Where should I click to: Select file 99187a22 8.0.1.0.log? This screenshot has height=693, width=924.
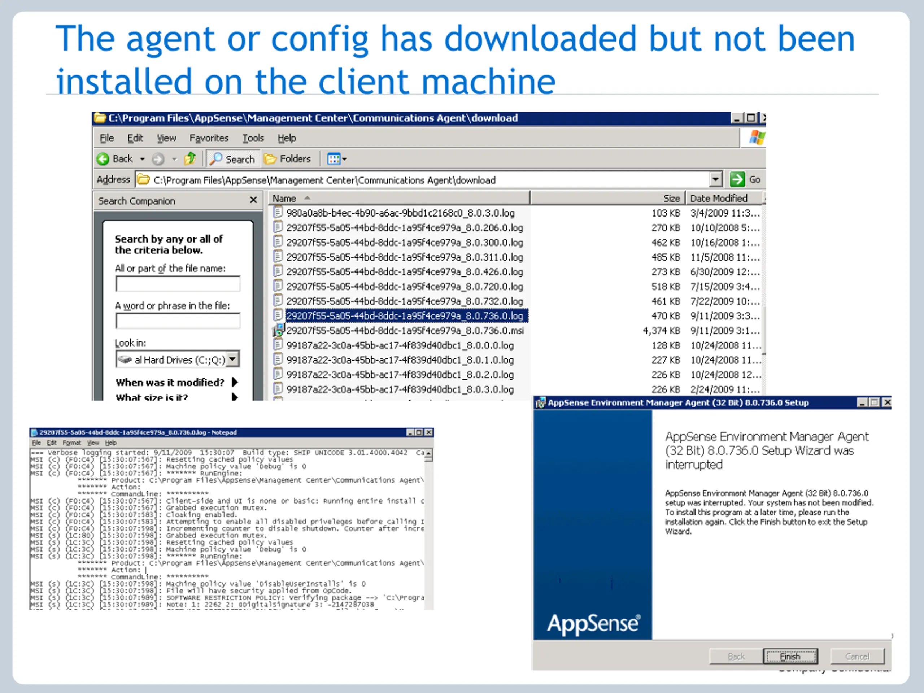pyautogui.click(x=400, y=360)
